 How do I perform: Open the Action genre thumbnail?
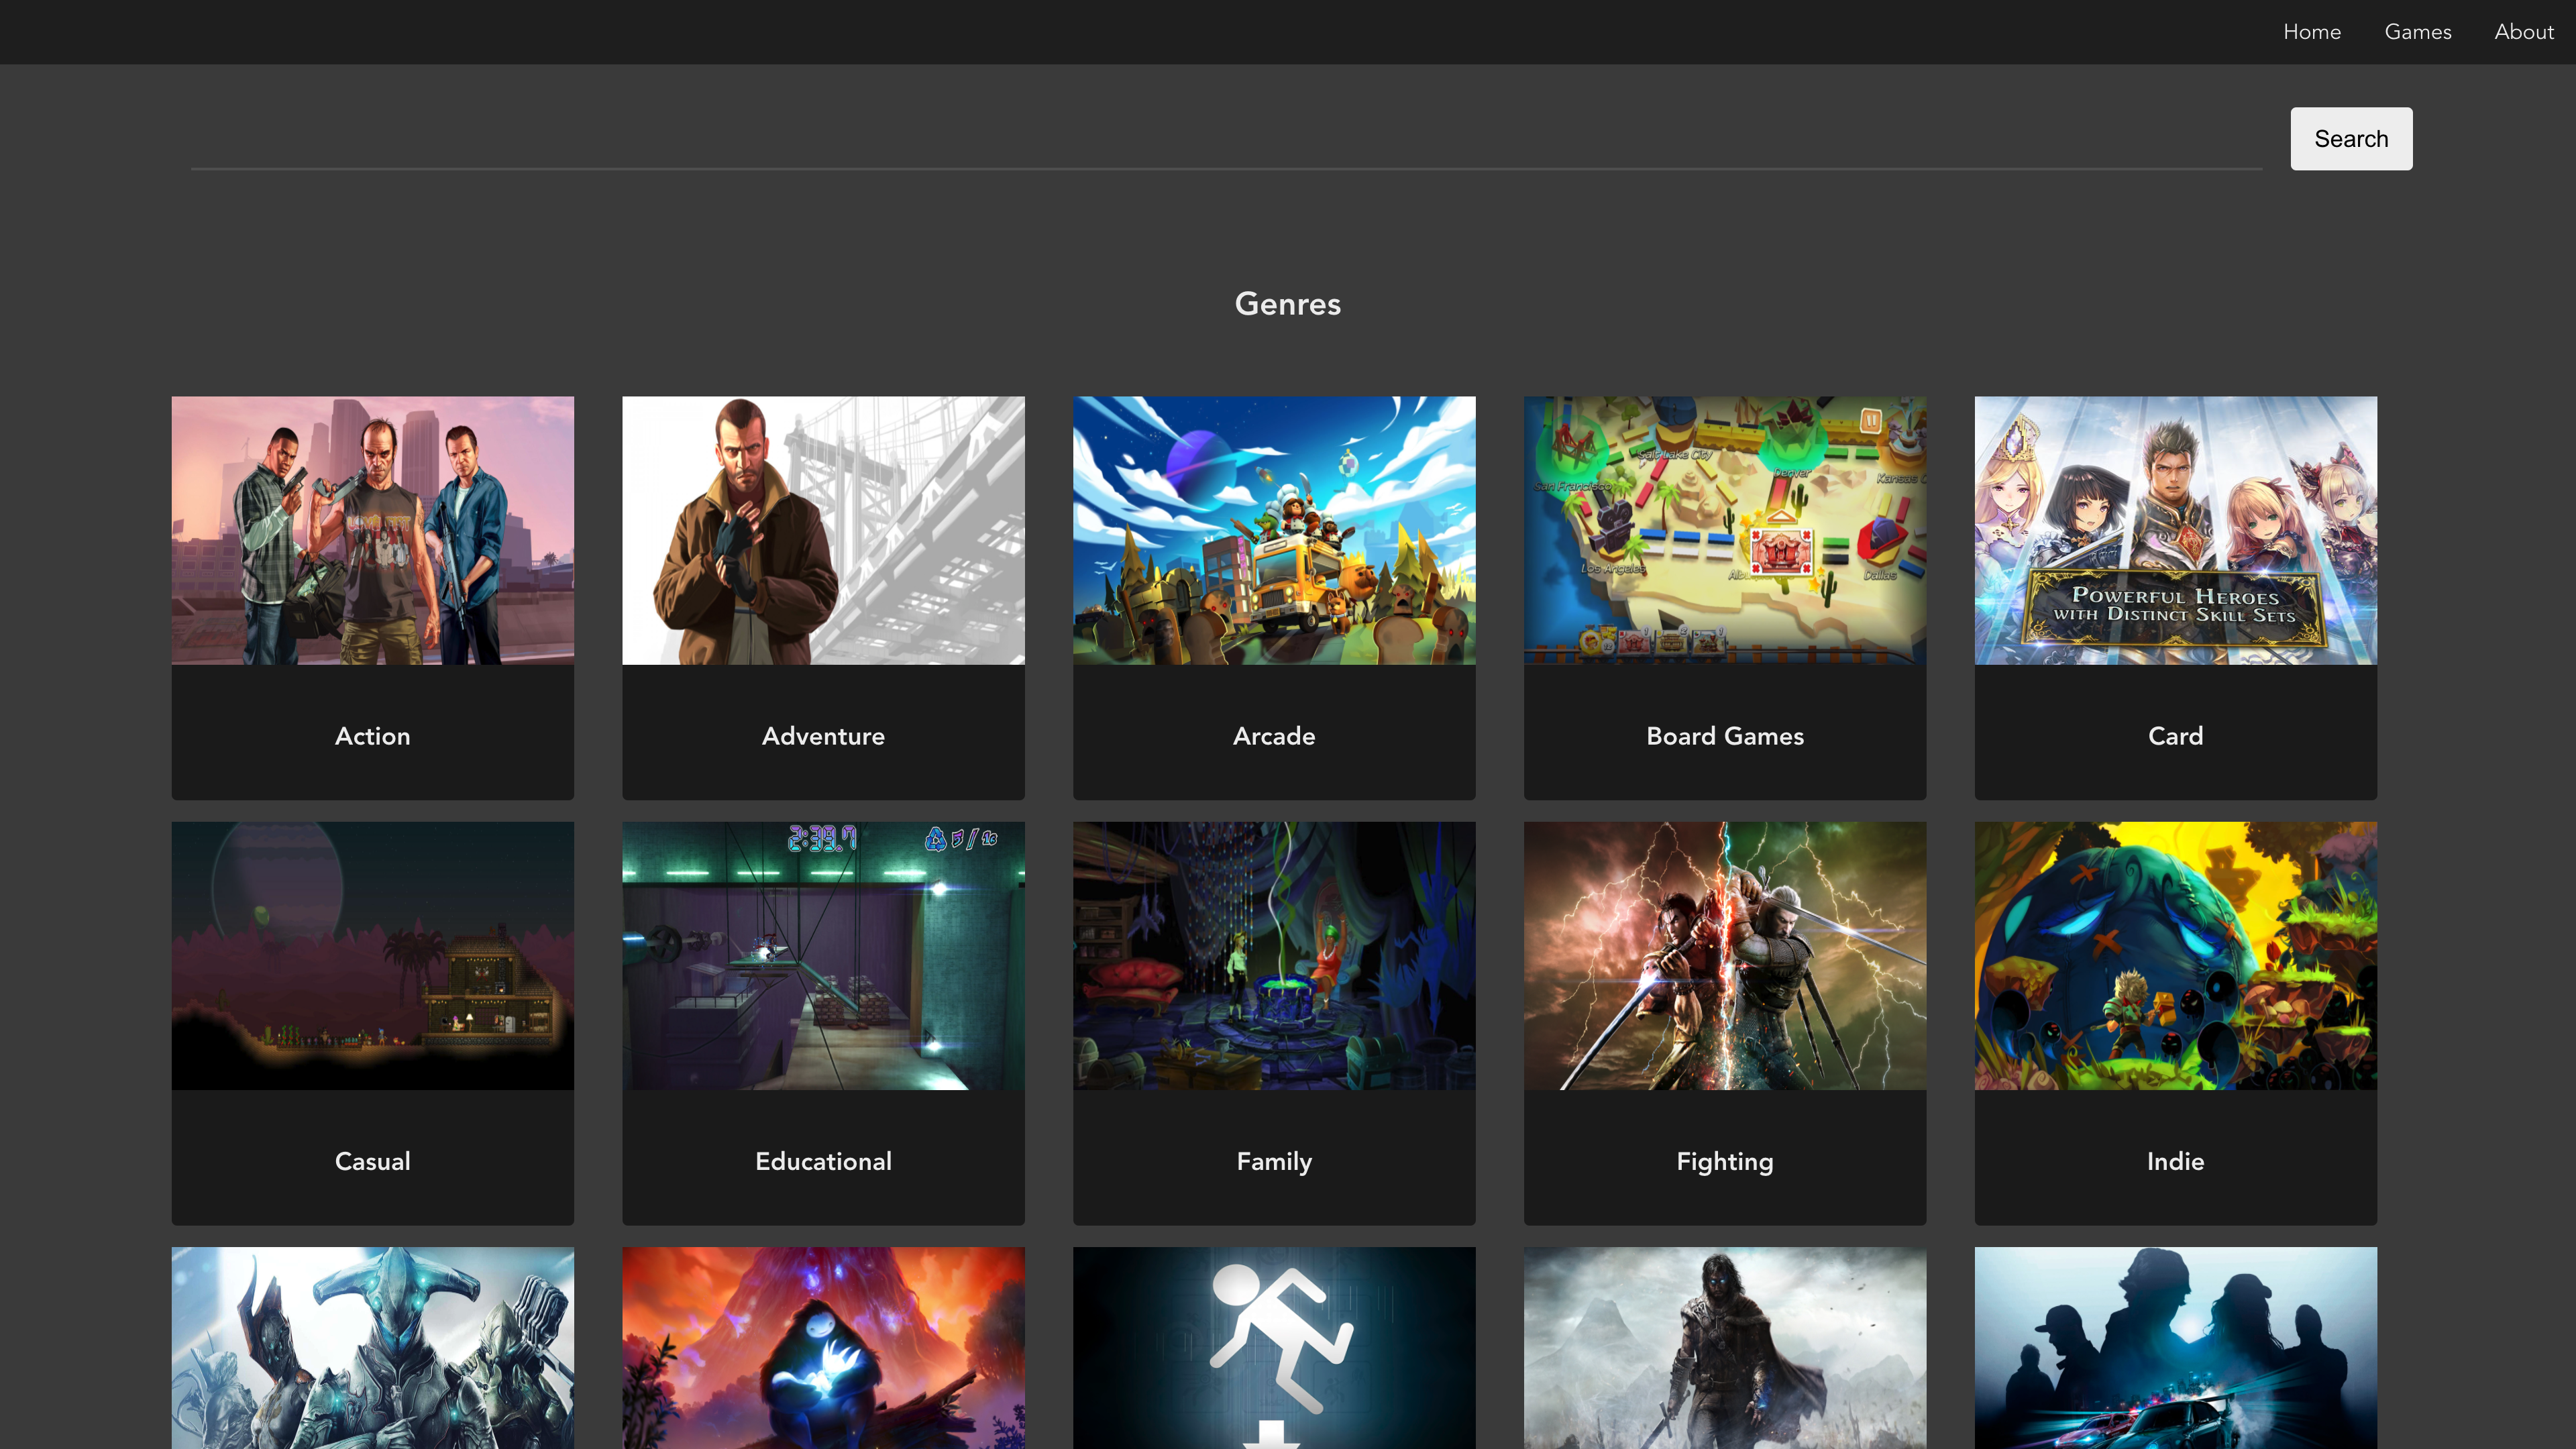tap(372, 530)
